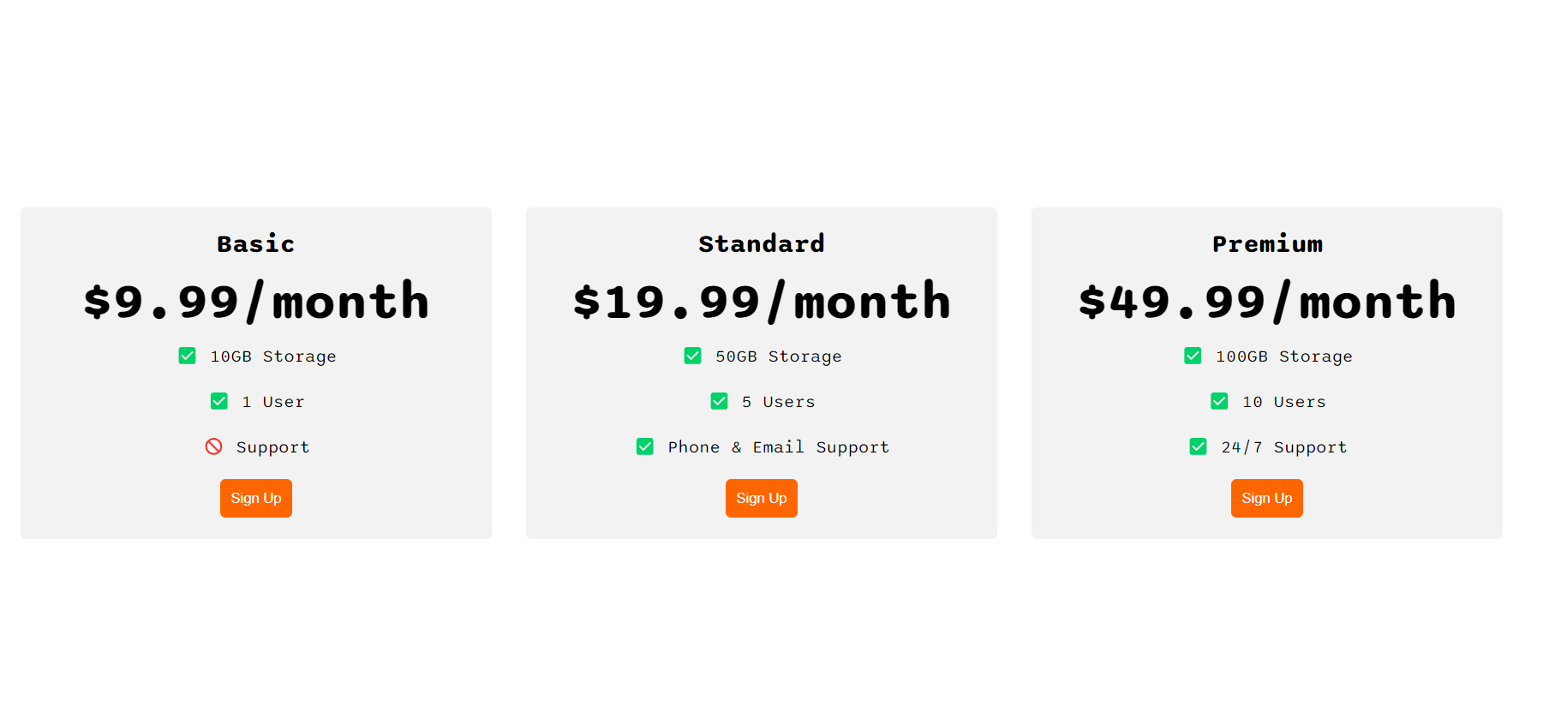This screenshot has height=719, width=1567.
Task: Click the Phone & Email Support text
Action: [x=778, y=447]
